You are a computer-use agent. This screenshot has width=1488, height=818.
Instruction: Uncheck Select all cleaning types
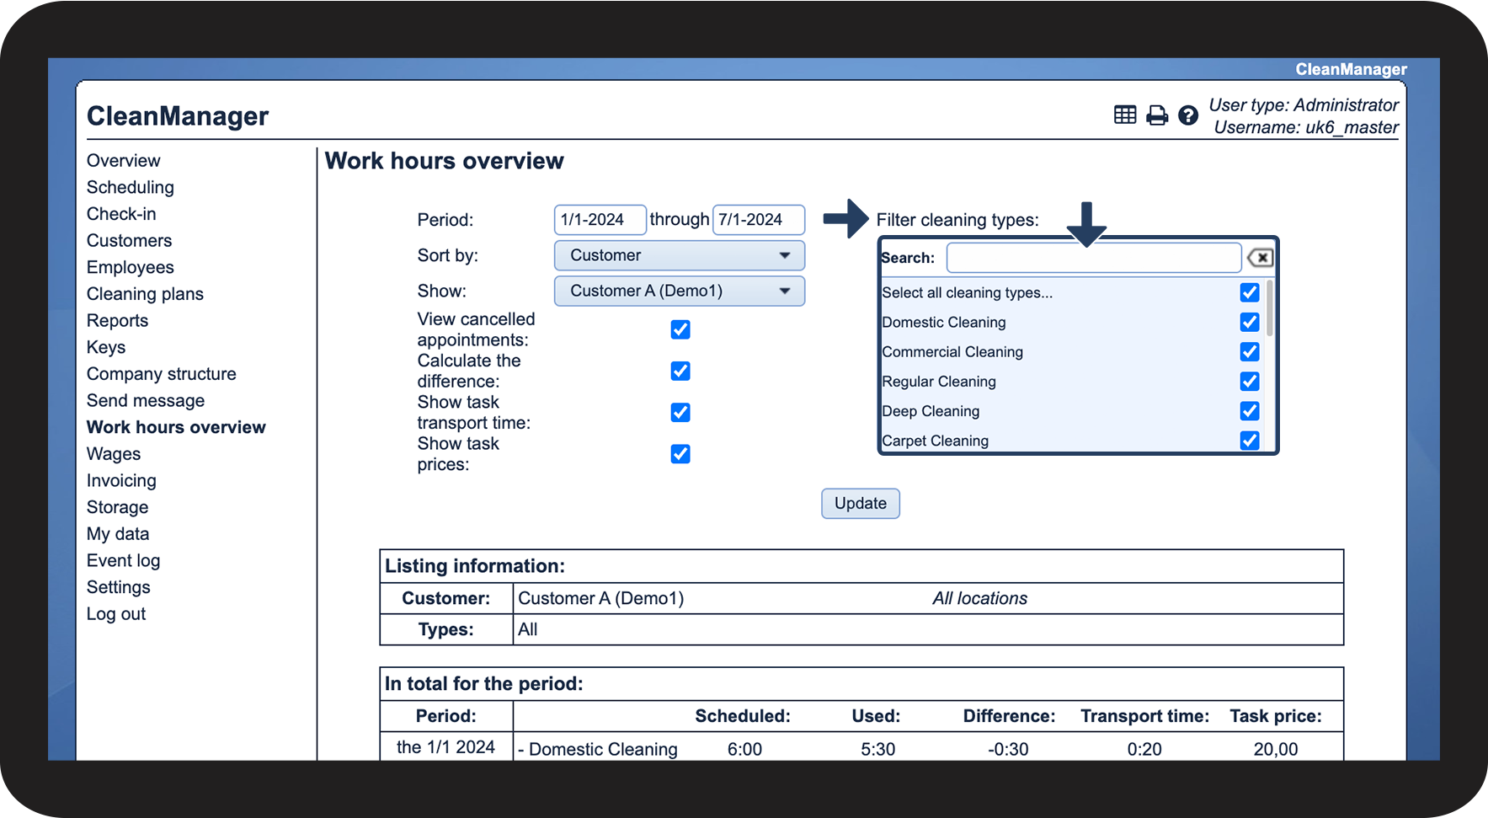click(1250, 292)
